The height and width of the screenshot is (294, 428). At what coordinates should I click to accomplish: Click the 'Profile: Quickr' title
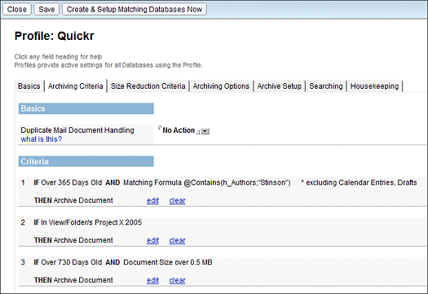pyautogui.click(x=55, y=36)
